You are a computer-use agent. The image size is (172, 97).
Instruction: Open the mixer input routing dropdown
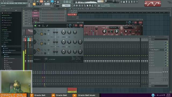click(x=159, y=39)
